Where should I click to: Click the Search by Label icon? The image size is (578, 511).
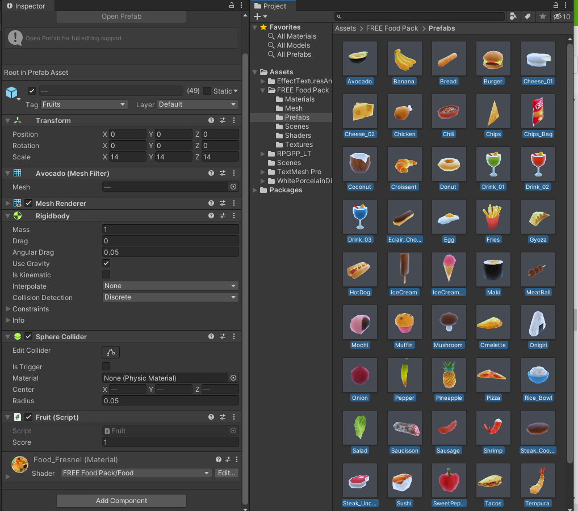click(527, 17)
